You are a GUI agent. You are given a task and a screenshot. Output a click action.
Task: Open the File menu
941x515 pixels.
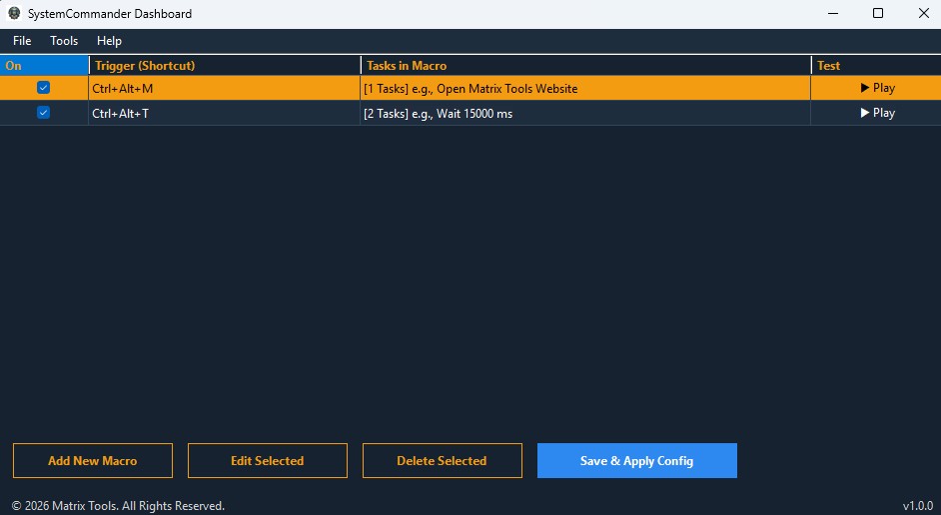22,41
